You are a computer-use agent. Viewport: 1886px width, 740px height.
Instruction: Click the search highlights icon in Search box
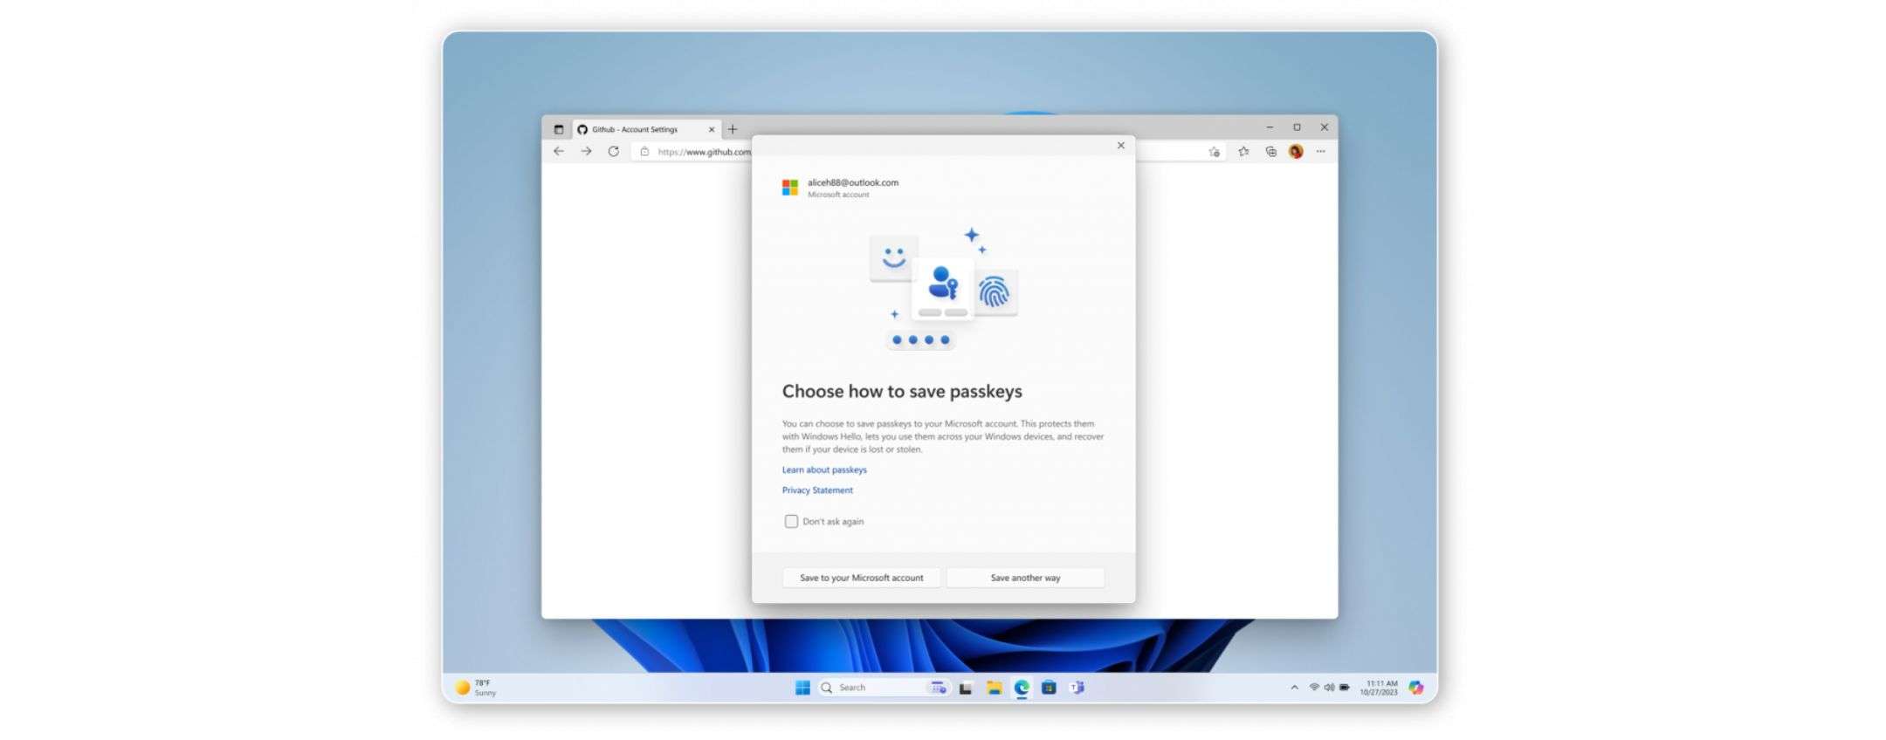(x=938, y=688)
